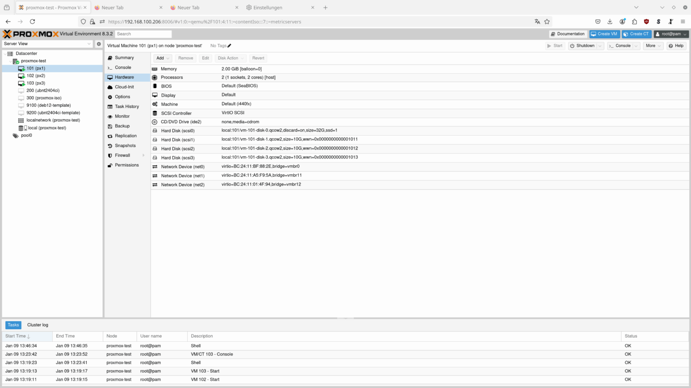Open the Add hardware dropdown

pos(162,58)
